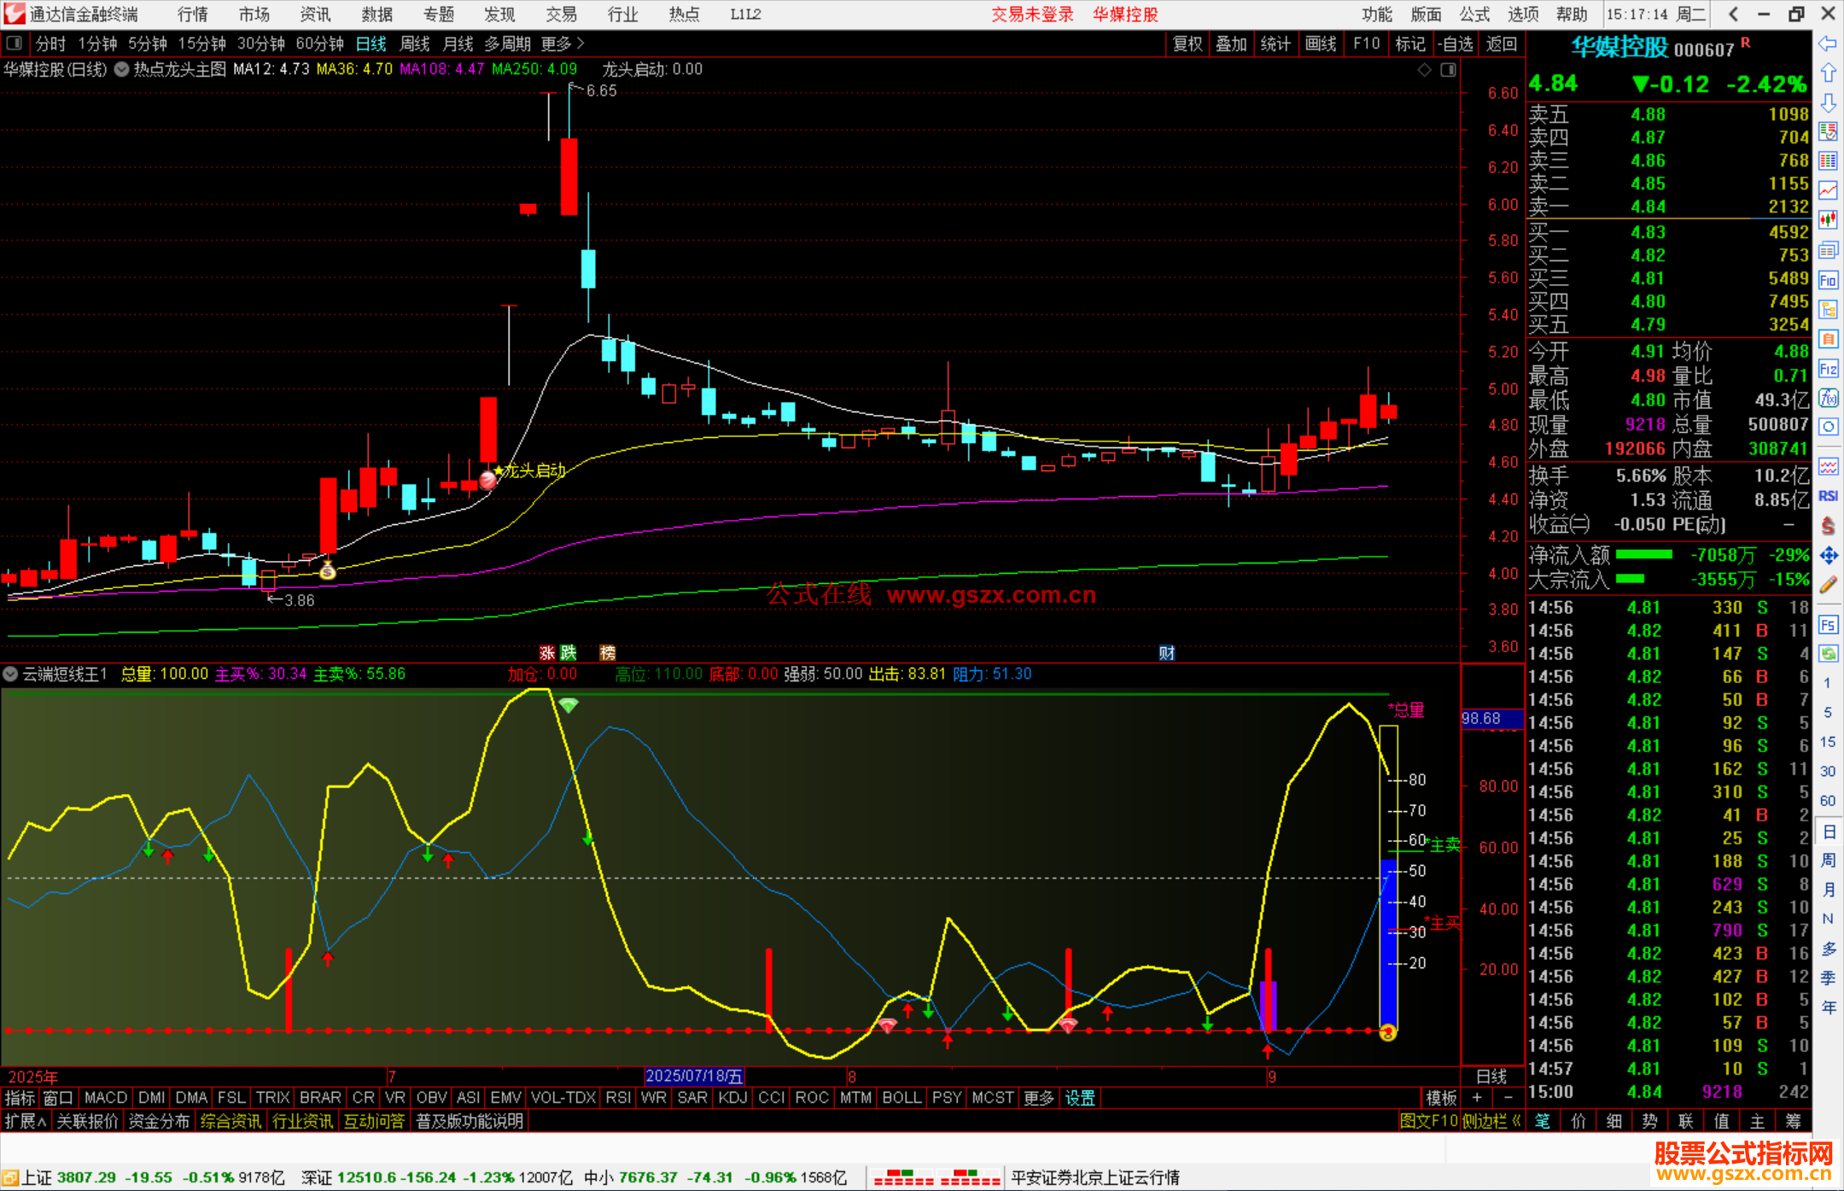Click the panel layout icon left of 分时
1844x1191 pixels.
tap(15, 43)
